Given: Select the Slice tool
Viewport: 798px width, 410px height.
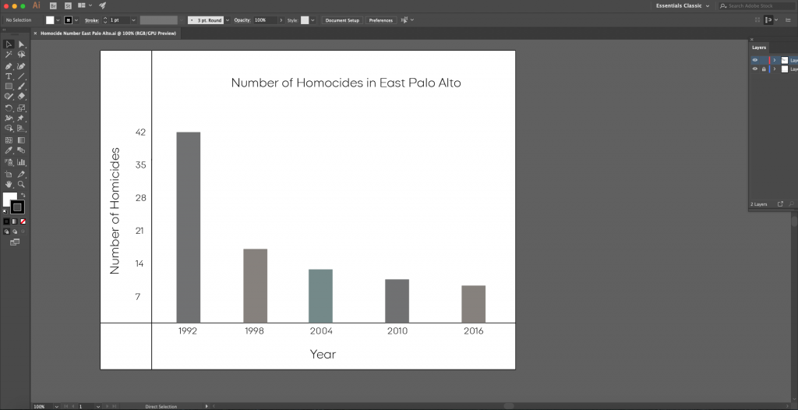Looking at the screenshot, I should 21,174.
